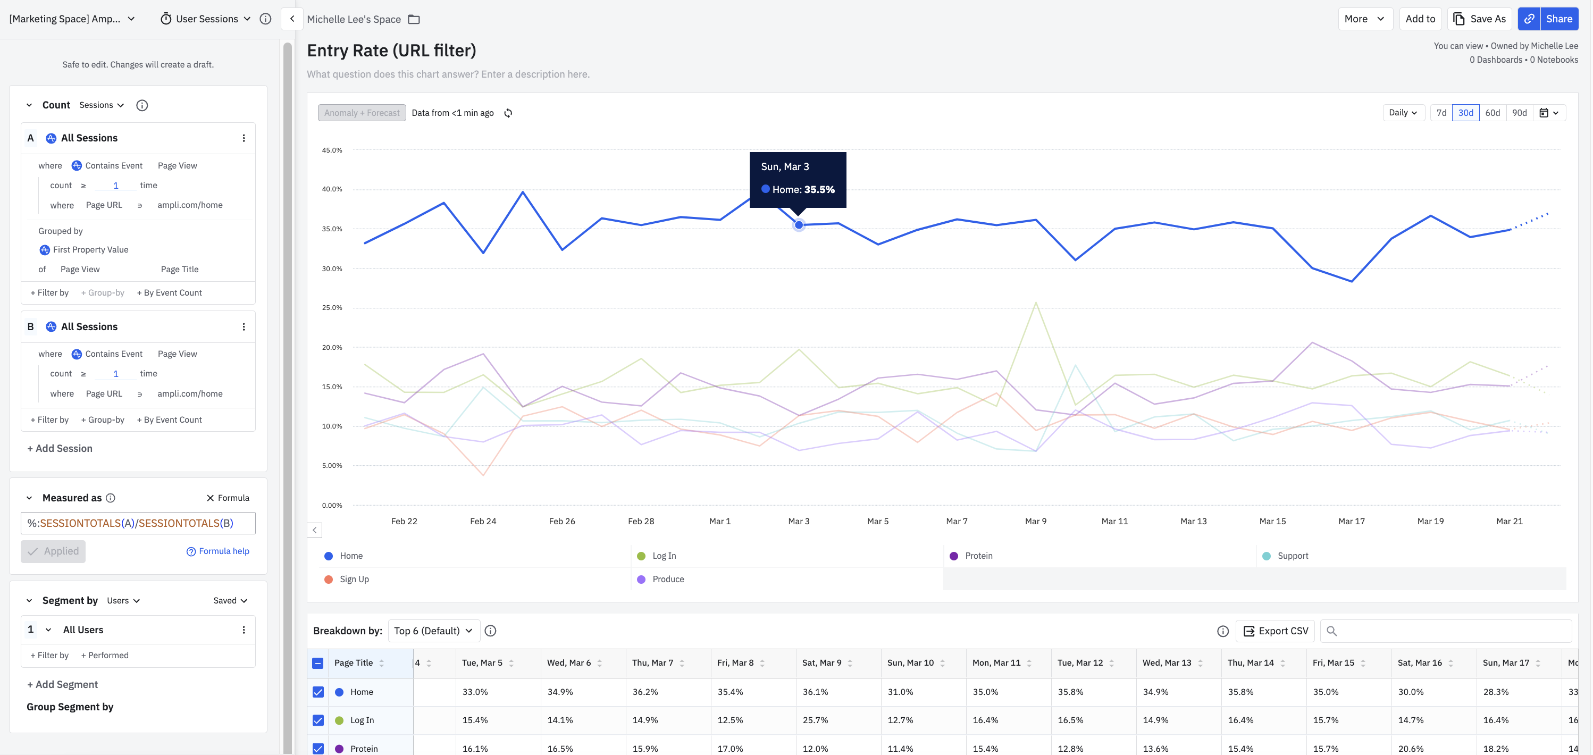This screenshot has width=1593, height=755.
Task: Open the More dropdown menu
Action: tap(1364, 19)
